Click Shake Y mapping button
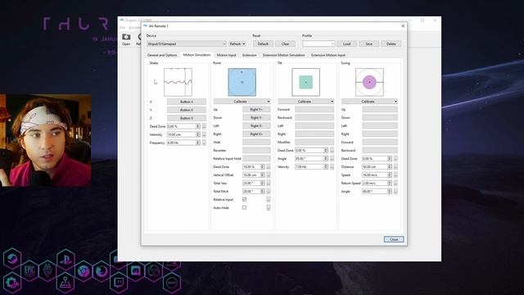The image size is (524, 295). 187,110
